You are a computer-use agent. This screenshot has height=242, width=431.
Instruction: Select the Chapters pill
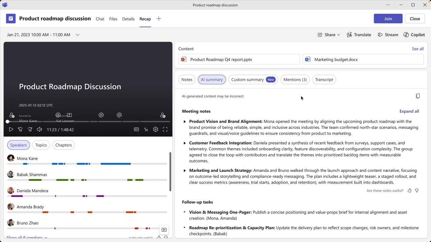[x=63, y=145]
